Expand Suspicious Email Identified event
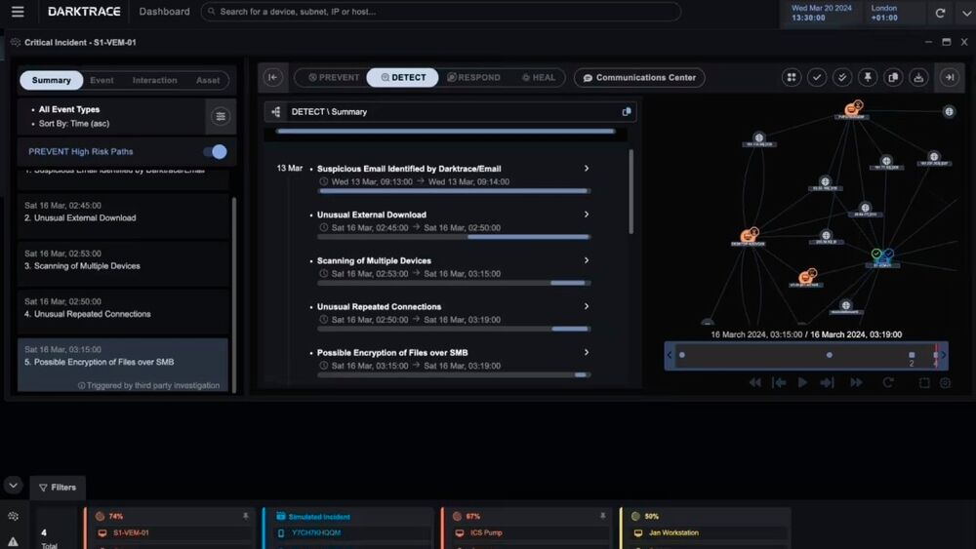The image size is (976, 549). coord(587,169)
